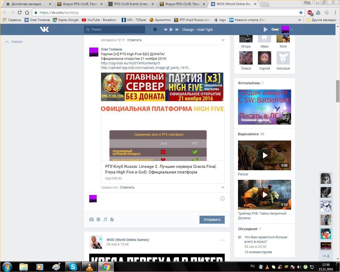
Task: Switch the RU input language indicator
Action: [x=253, y=266]
